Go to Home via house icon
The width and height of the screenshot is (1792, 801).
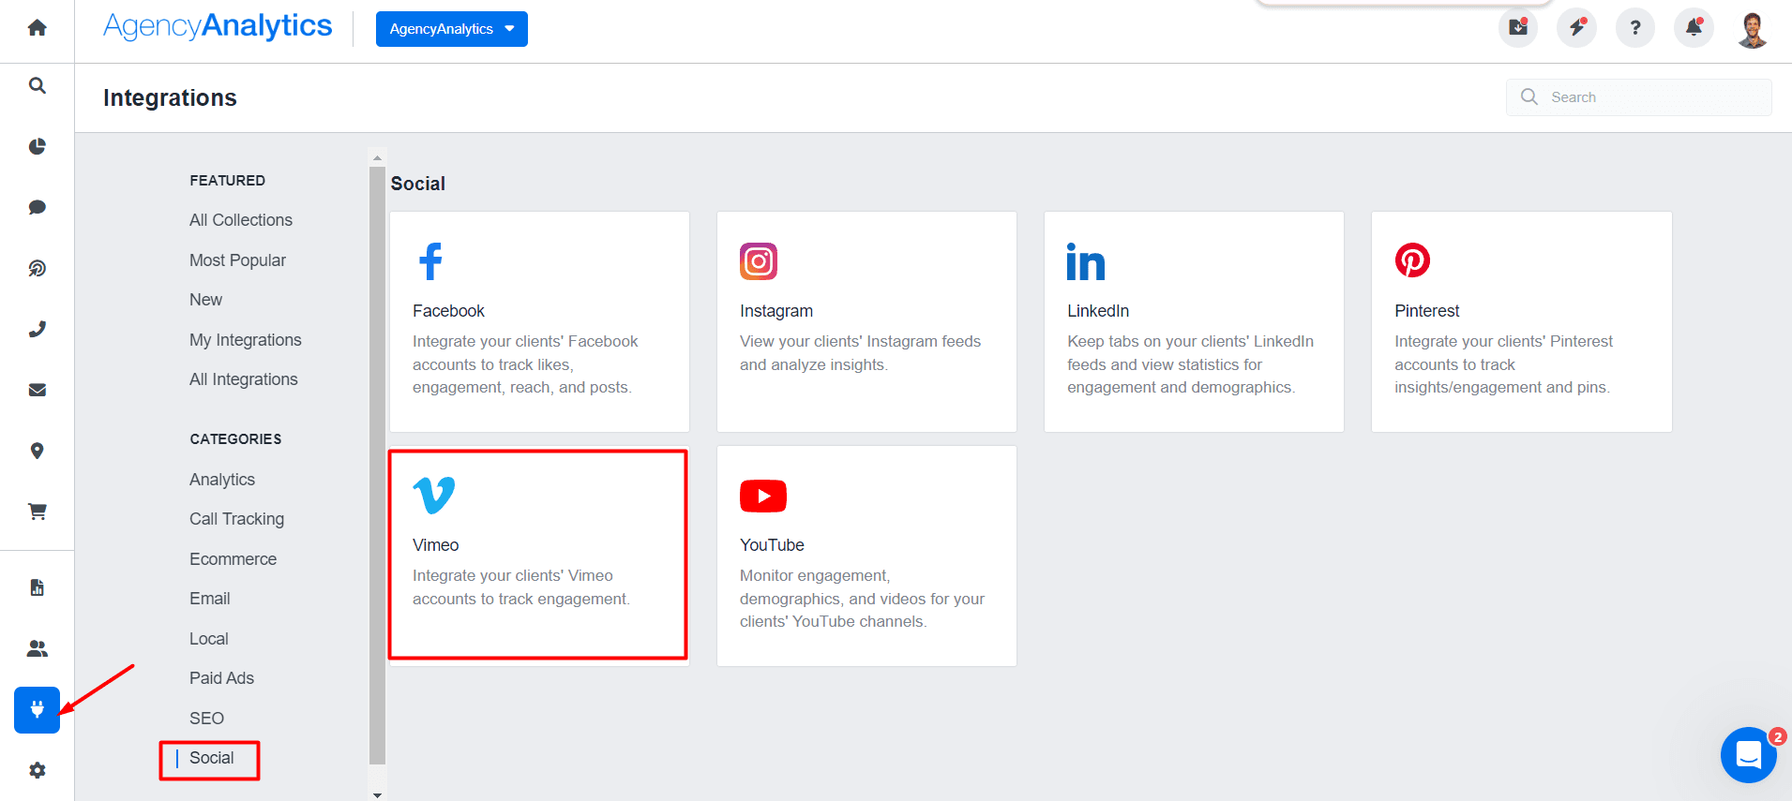37,28
